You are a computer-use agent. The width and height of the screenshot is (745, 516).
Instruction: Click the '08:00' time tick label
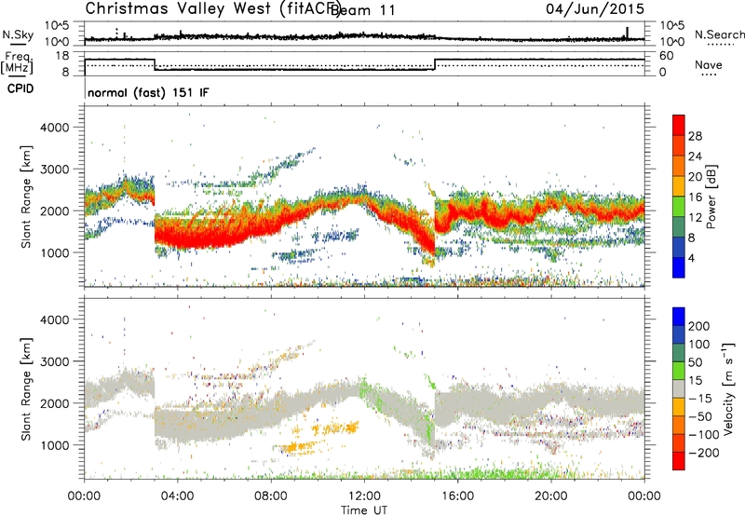coord(270,496)
